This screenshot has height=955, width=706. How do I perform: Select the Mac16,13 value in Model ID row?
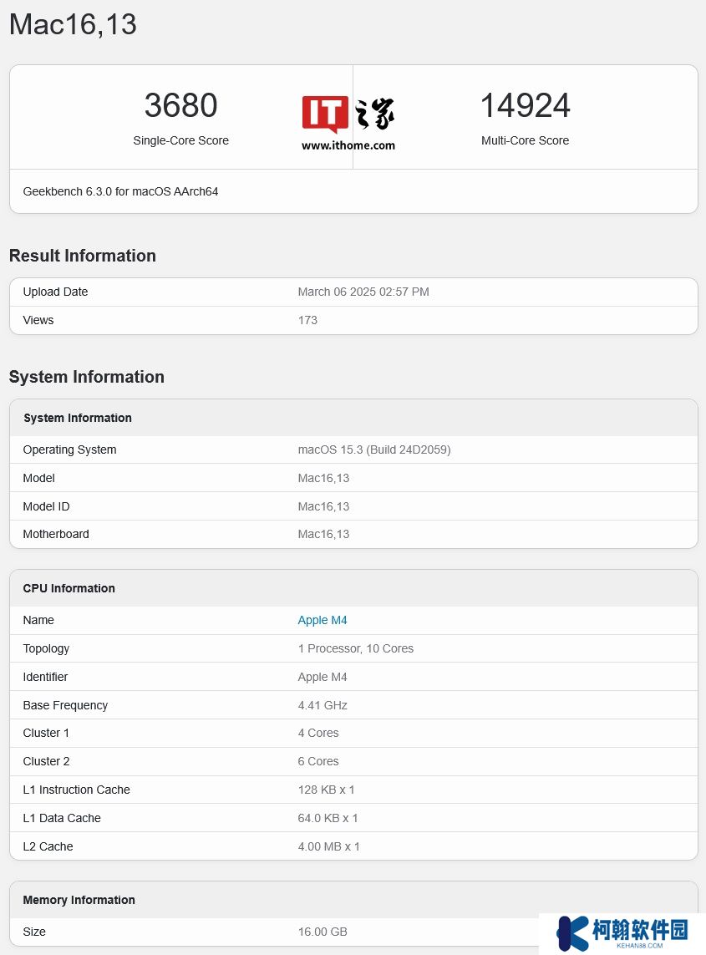click(323, 506)
